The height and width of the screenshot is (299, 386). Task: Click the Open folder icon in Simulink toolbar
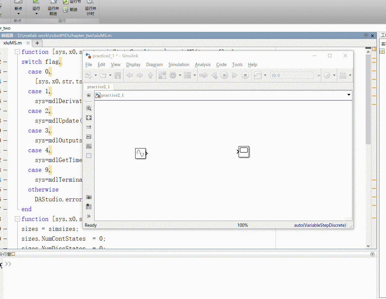pos(103,75)
